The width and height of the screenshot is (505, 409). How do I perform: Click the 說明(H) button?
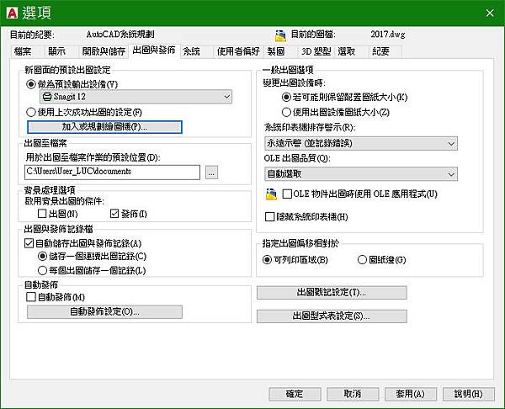(x=469, y=394)
